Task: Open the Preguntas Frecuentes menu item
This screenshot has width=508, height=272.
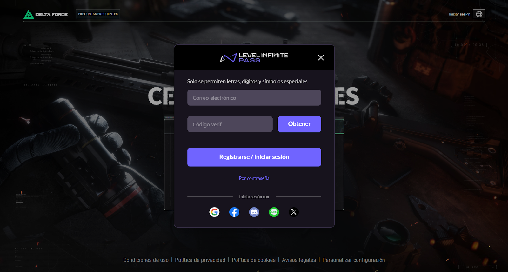Action: point(98,14)
